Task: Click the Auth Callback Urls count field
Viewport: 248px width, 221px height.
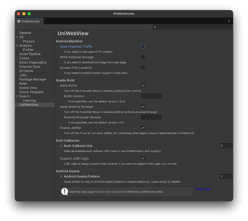Action: [x=226, y=146]
